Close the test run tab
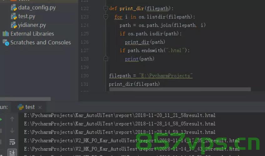The height and width of the screenshot is (156, 265). (40, 107)
